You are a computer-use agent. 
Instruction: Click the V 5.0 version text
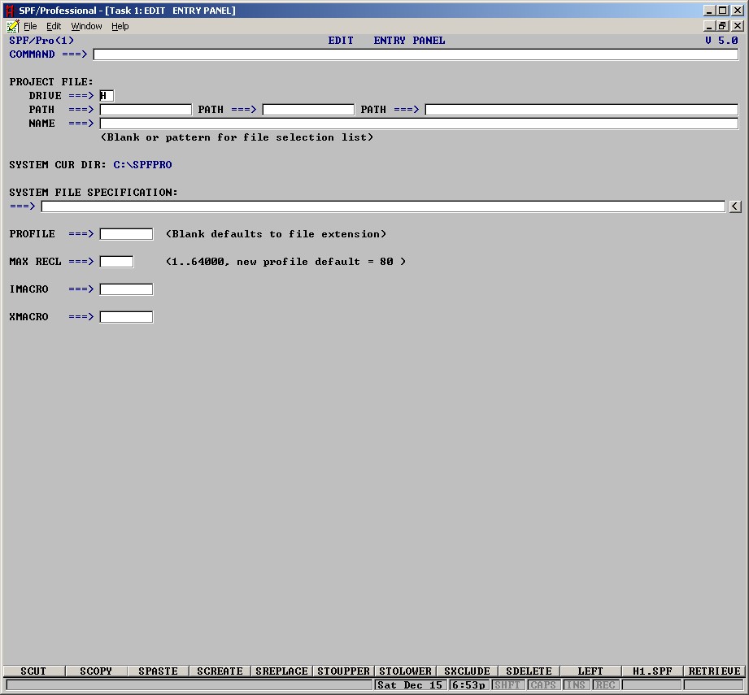tap(722, 41)
